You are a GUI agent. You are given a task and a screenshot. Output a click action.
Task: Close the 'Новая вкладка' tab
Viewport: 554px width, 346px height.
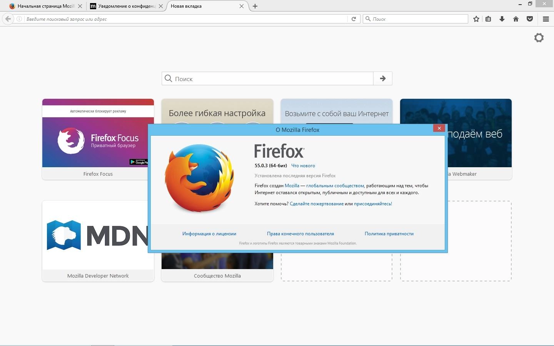pyautogui.click(x=242, y=6)
